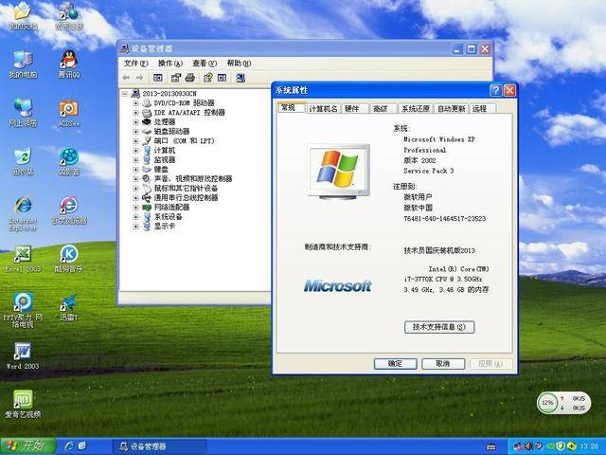The height and width of the screenshot is (455, 606).
Task: Click the IE icon in quick launch
Action: click(x=69, y=446)
